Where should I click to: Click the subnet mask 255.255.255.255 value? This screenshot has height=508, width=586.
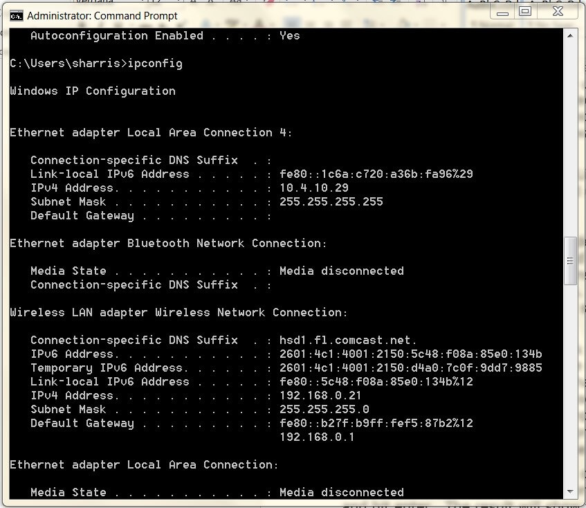(331, 202)
